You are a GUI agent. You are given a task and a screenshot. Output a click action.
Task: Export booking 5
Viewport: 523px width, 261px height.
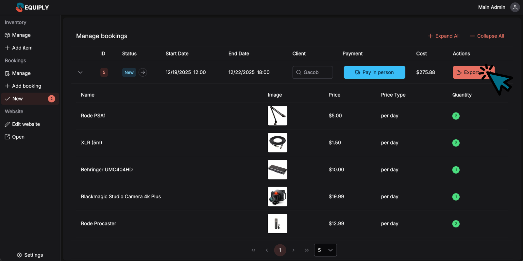[474, 72]
